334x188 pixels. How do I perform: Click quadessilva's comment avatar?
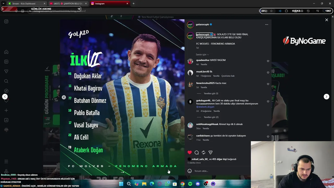[x=190, y=61]
